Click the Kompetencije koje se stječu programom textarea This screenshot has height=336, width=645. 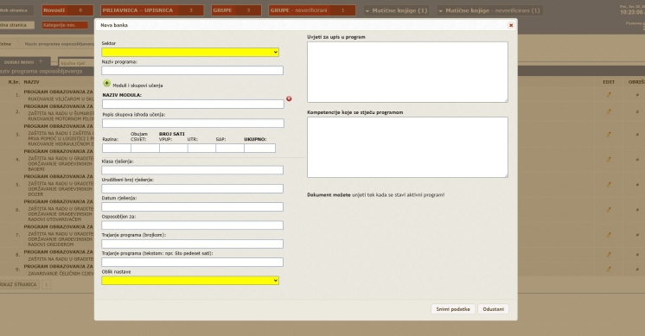(x=407, y=148)
